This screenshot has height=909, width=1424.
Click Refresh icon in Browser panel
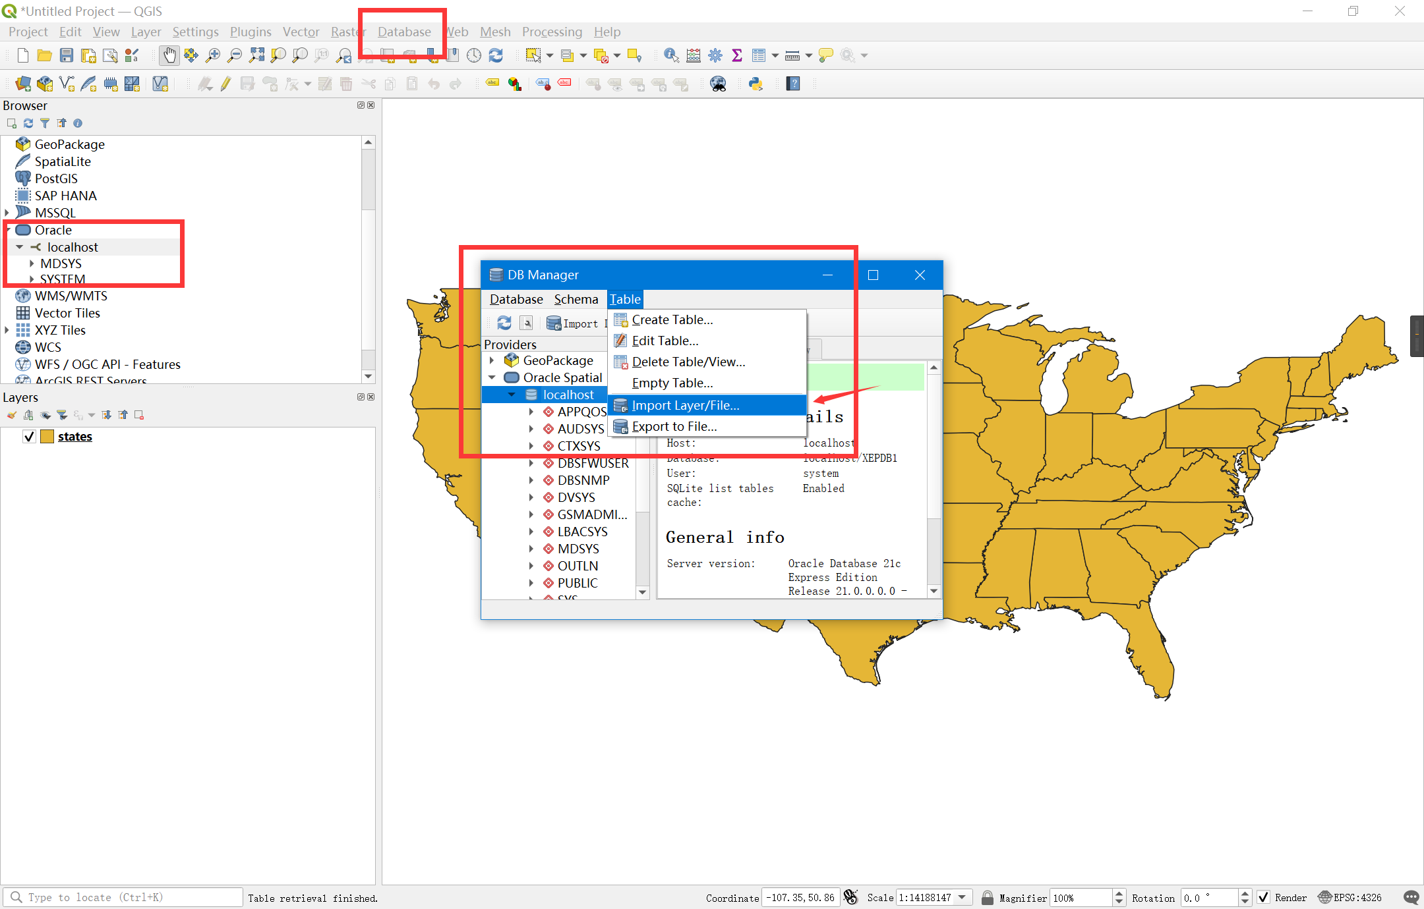[28, 123]
